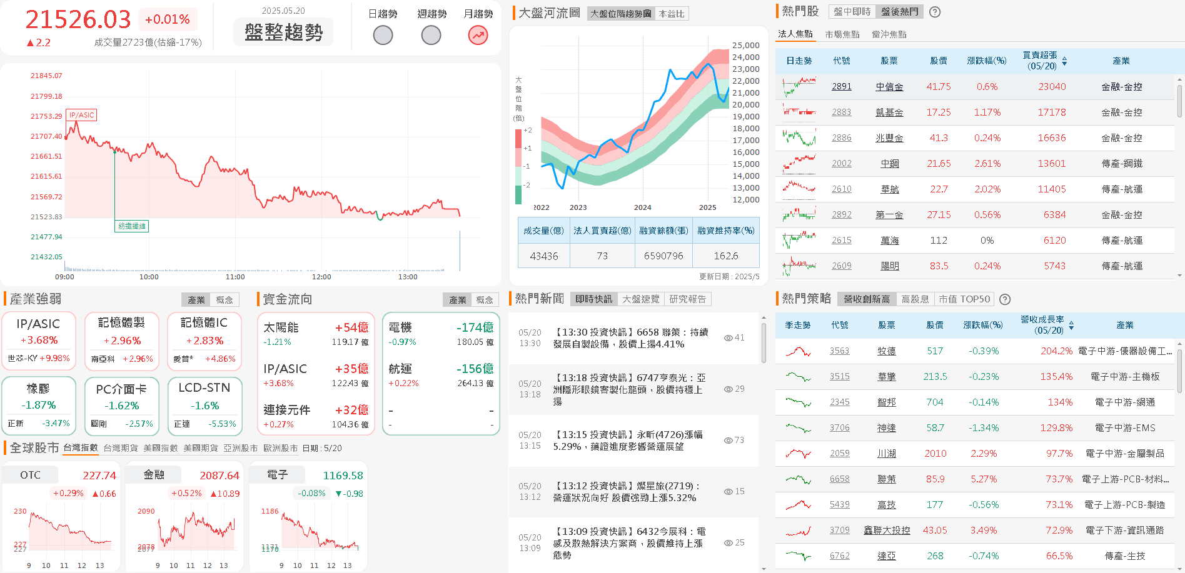
Task: Sort by 營收成長率 column arrows
Action: point(1071,326)
